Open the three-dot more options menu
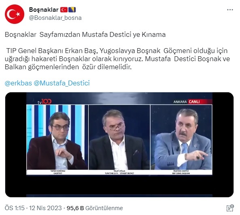Image resolution: width=240 pixels, height=215 pixels. coord(230,10)
